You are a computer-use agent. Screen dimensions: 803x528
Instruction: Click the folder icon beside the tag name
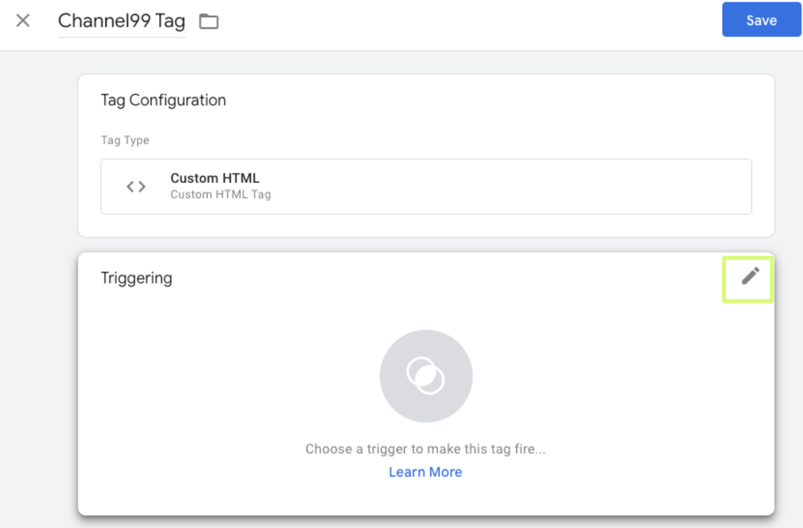(209, 22)
